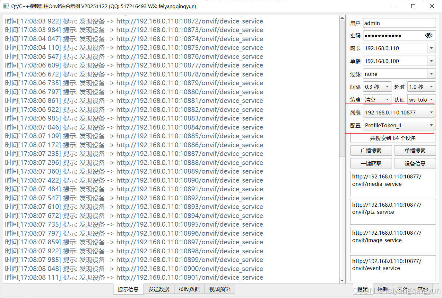Close the Onvif example window
Image resolution: width=442 pixels, height=298 pixels.
pos(432,6)
